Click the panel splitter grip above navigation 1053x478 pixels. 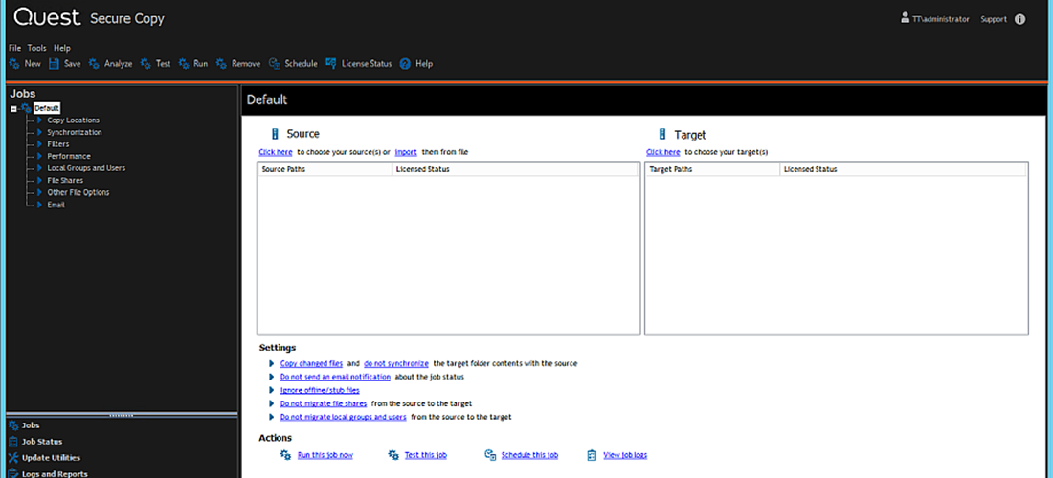(x=121, y=415)
